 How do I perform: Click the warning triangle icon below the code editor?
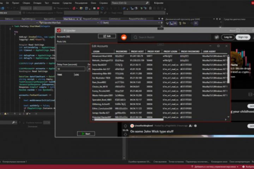pyautogui.click(x=5, y=114)
